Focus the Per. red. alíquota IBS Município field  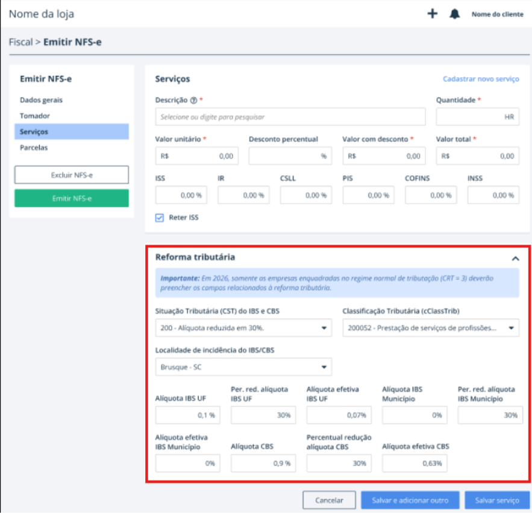point(490,415)
